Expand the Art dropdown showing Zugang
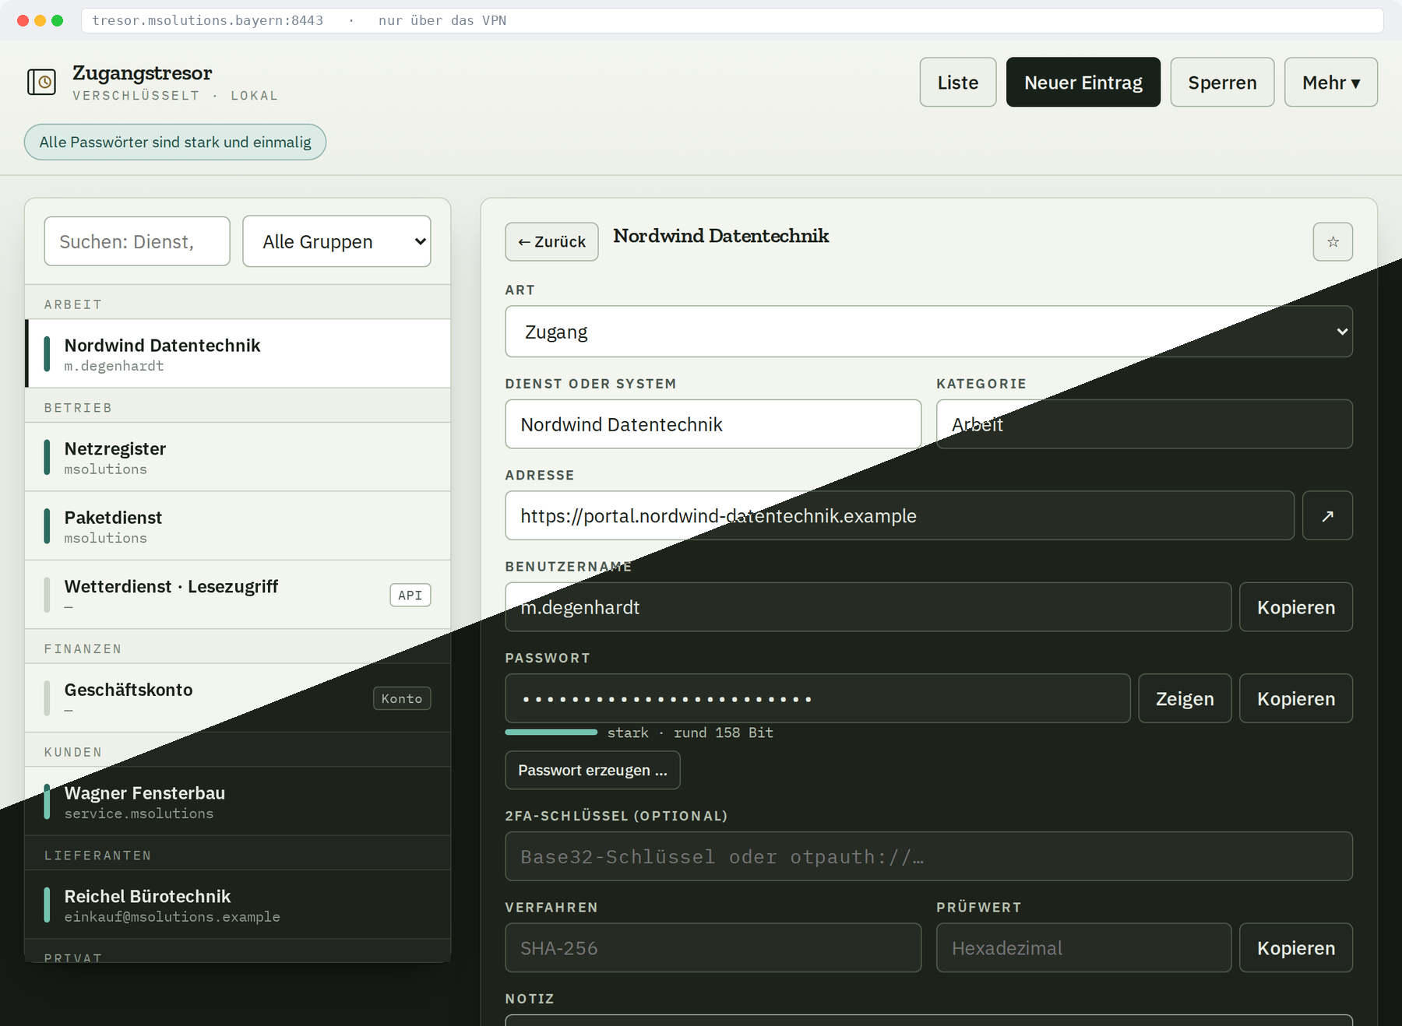This screenshot has width=1402, height=1026. click(928, 332)
